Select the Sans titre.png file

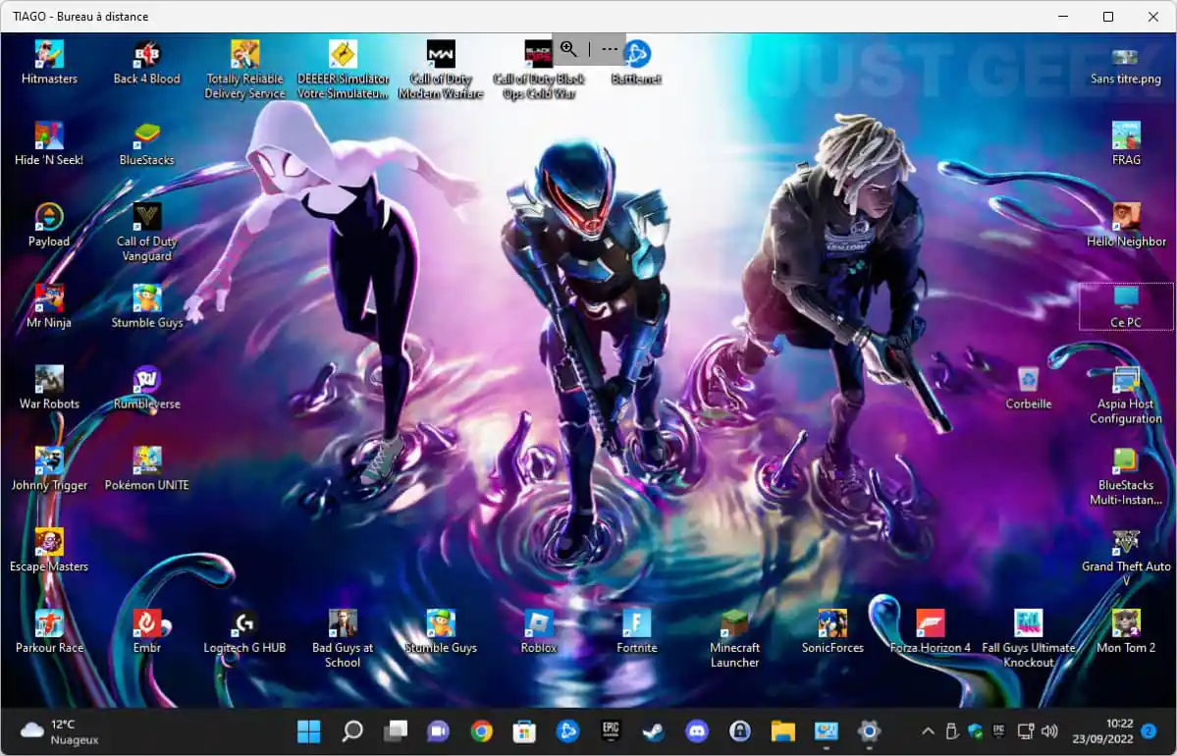point(1126,65)
